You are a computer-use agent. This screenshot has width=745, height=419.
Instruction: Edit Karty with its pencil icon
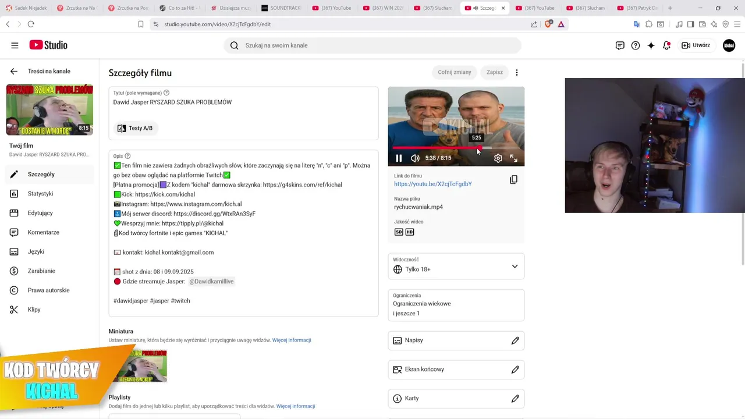click(515, 399)
